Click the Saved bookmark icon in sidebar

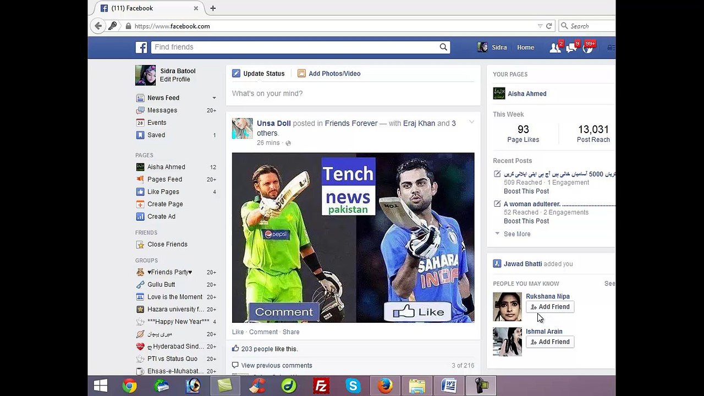click(140, 135)
